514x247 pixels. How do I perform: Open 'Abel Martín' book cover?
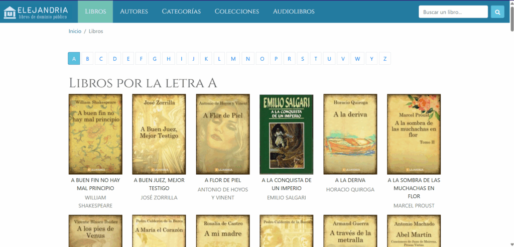coord(414,231)
